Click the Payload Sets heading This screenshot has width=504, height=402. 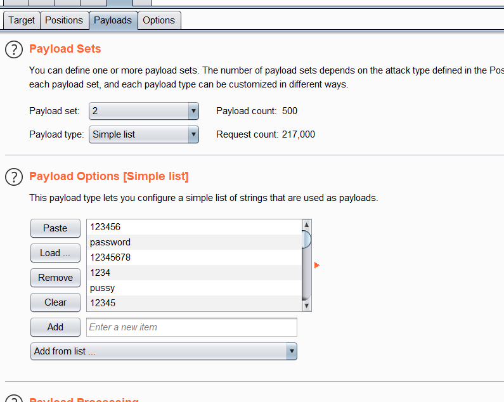point(65,49)
